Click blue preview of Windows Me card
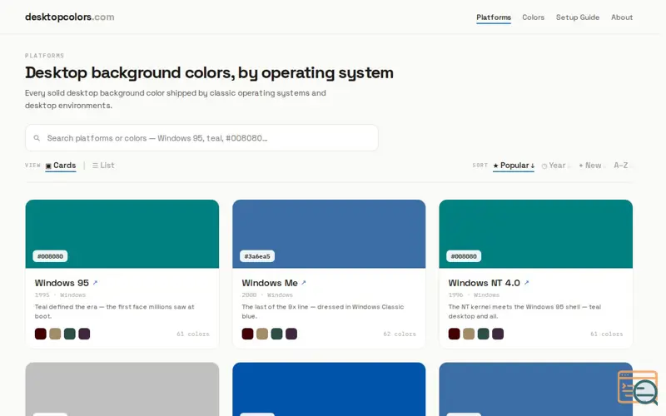Screen dimensions: 666x416 point(329,234)
